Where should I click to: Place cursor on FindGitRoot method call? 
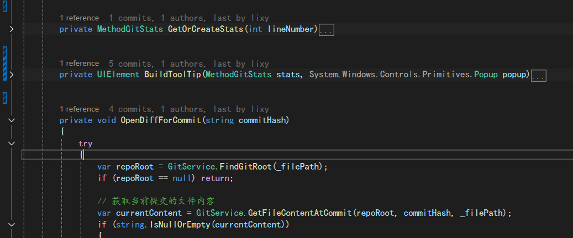click(x=245, y=166)
